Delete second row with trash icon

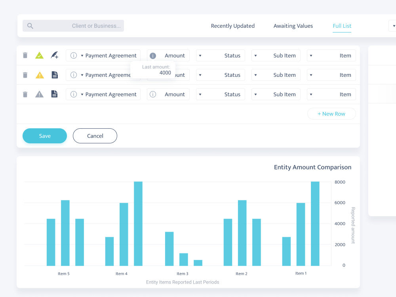coord(25,75)
